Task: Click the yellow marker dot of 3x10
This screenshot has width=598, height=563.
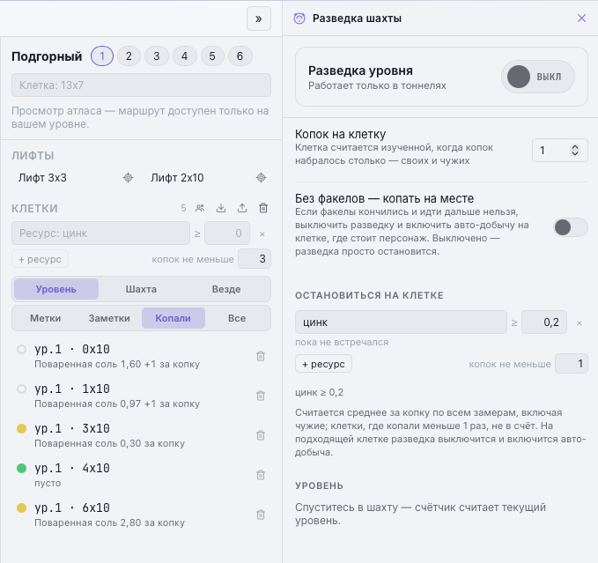Action: click(x=22, y=429)
